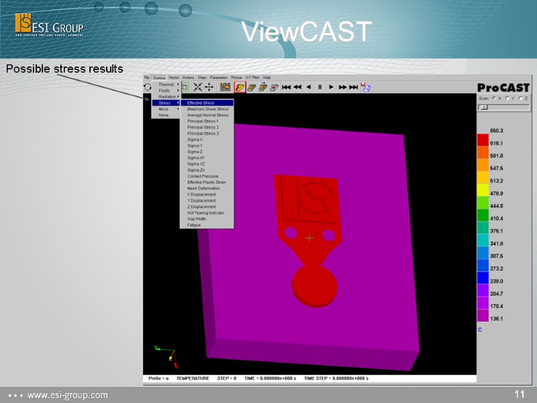Viewport: 537px width, 403px height.
Task: Select the red-highlighted contour display icon
Action: click(239, 86)
